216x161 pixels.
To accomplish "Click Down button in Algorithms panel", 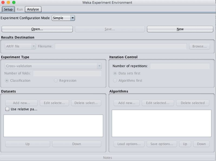I will [x=201, y=144].
